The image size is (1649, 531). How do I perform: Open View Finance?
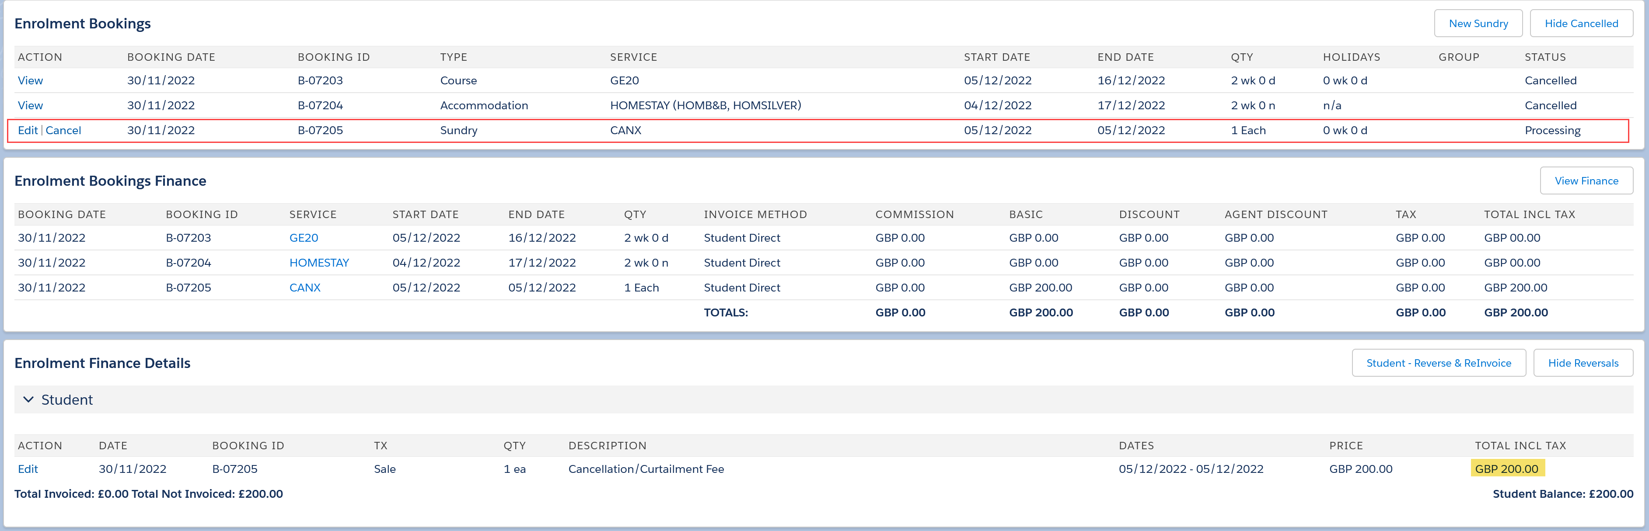[1586, 181]
